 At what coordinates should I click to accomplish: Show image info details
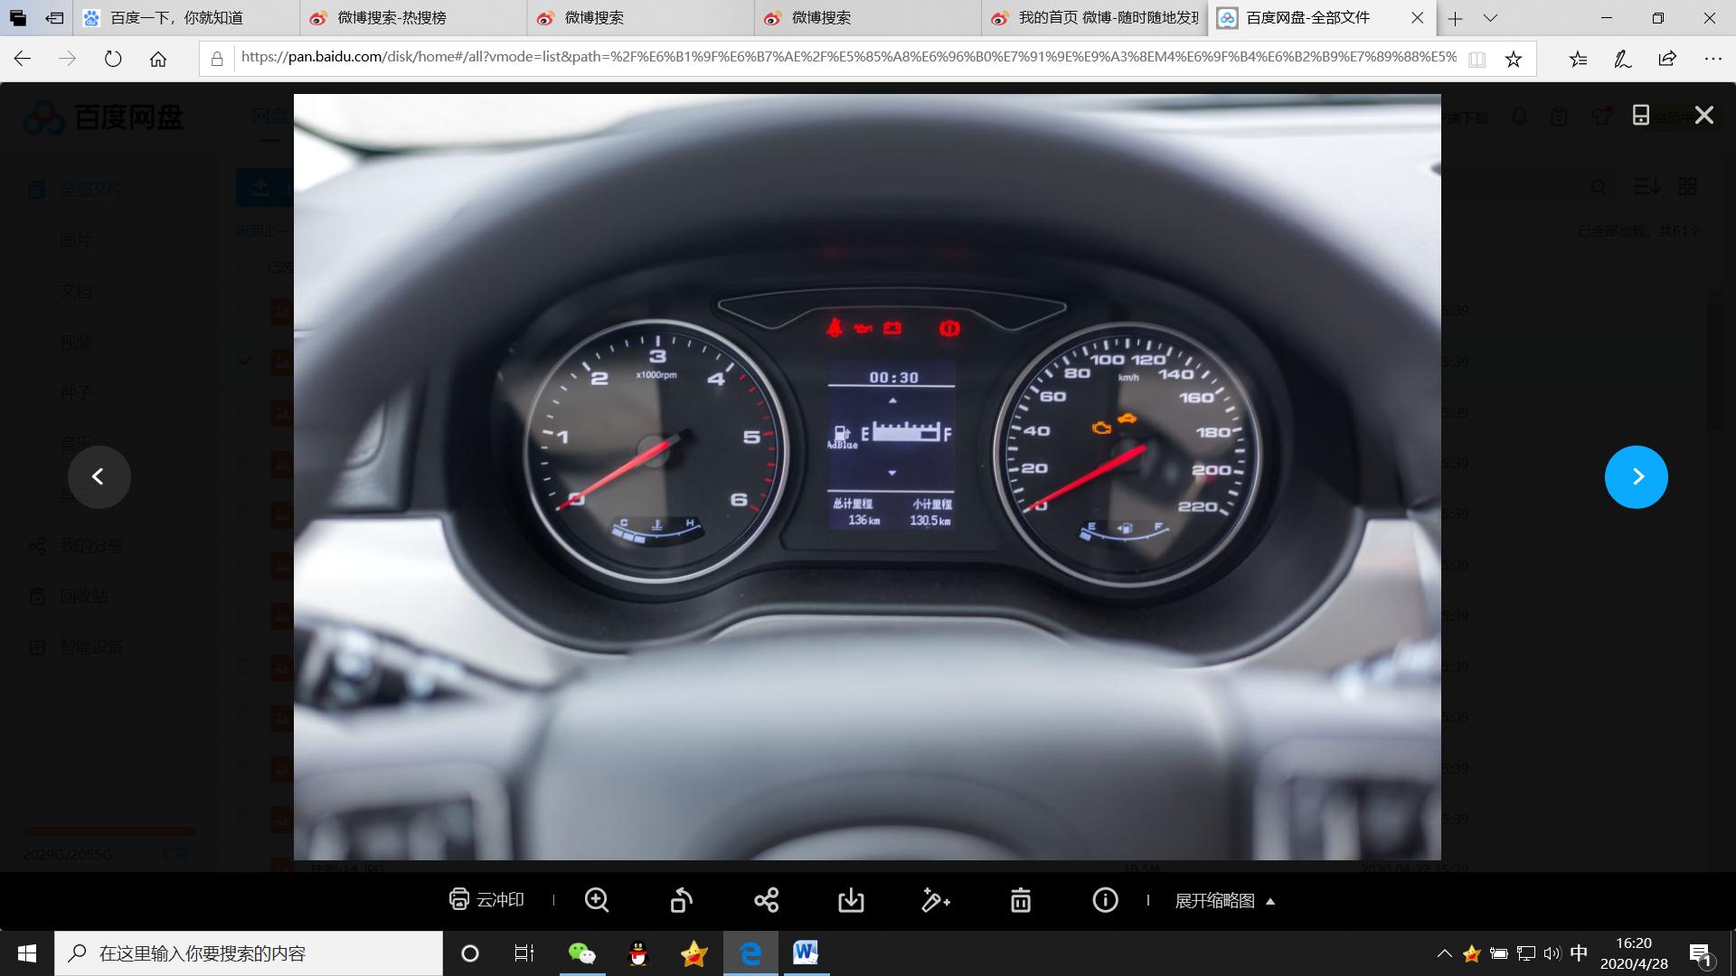pyautogui.click(x=1105, y=900)
